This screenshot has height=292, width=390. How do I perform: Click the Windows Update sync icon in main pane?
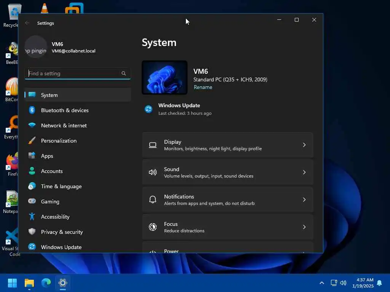[x=149, y=109]
